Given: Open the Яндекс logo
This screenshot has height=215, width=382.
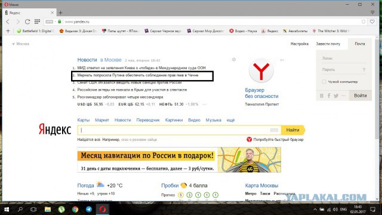Looking at the screenshot, I should pos(55,130).
